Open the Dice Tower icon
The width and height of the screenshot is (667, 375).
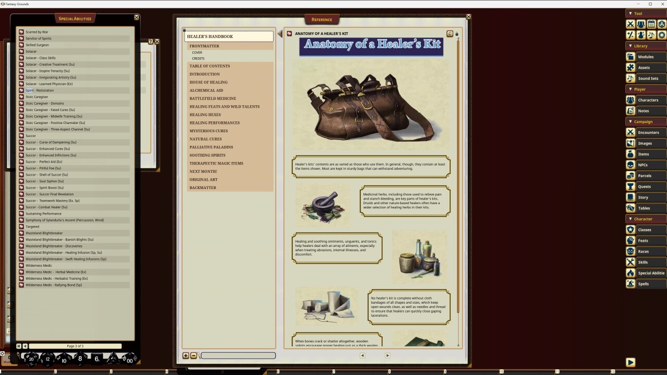click(662, 24)
